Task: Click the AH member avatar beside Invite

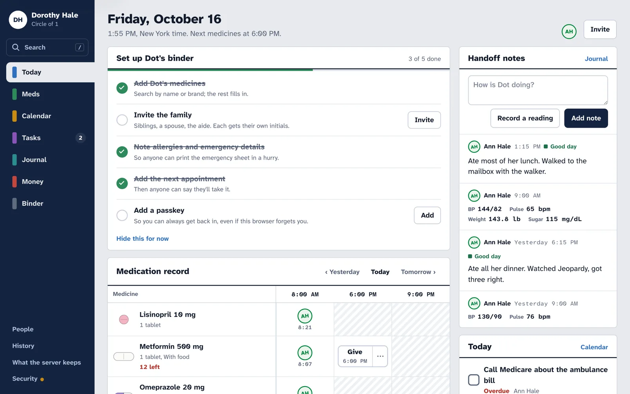Action: pos(569,32)
